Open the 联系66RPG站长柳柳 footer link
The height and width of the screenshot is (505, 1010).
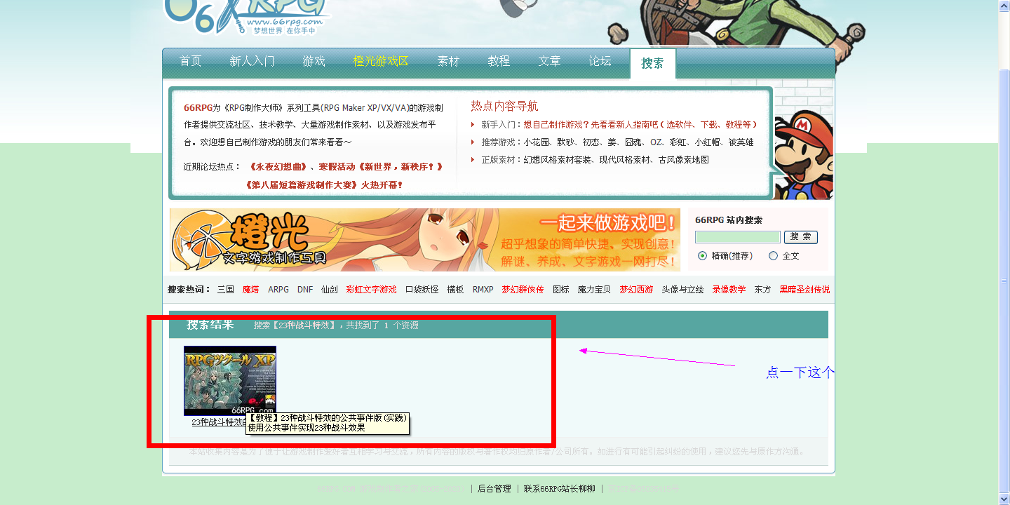559,489
